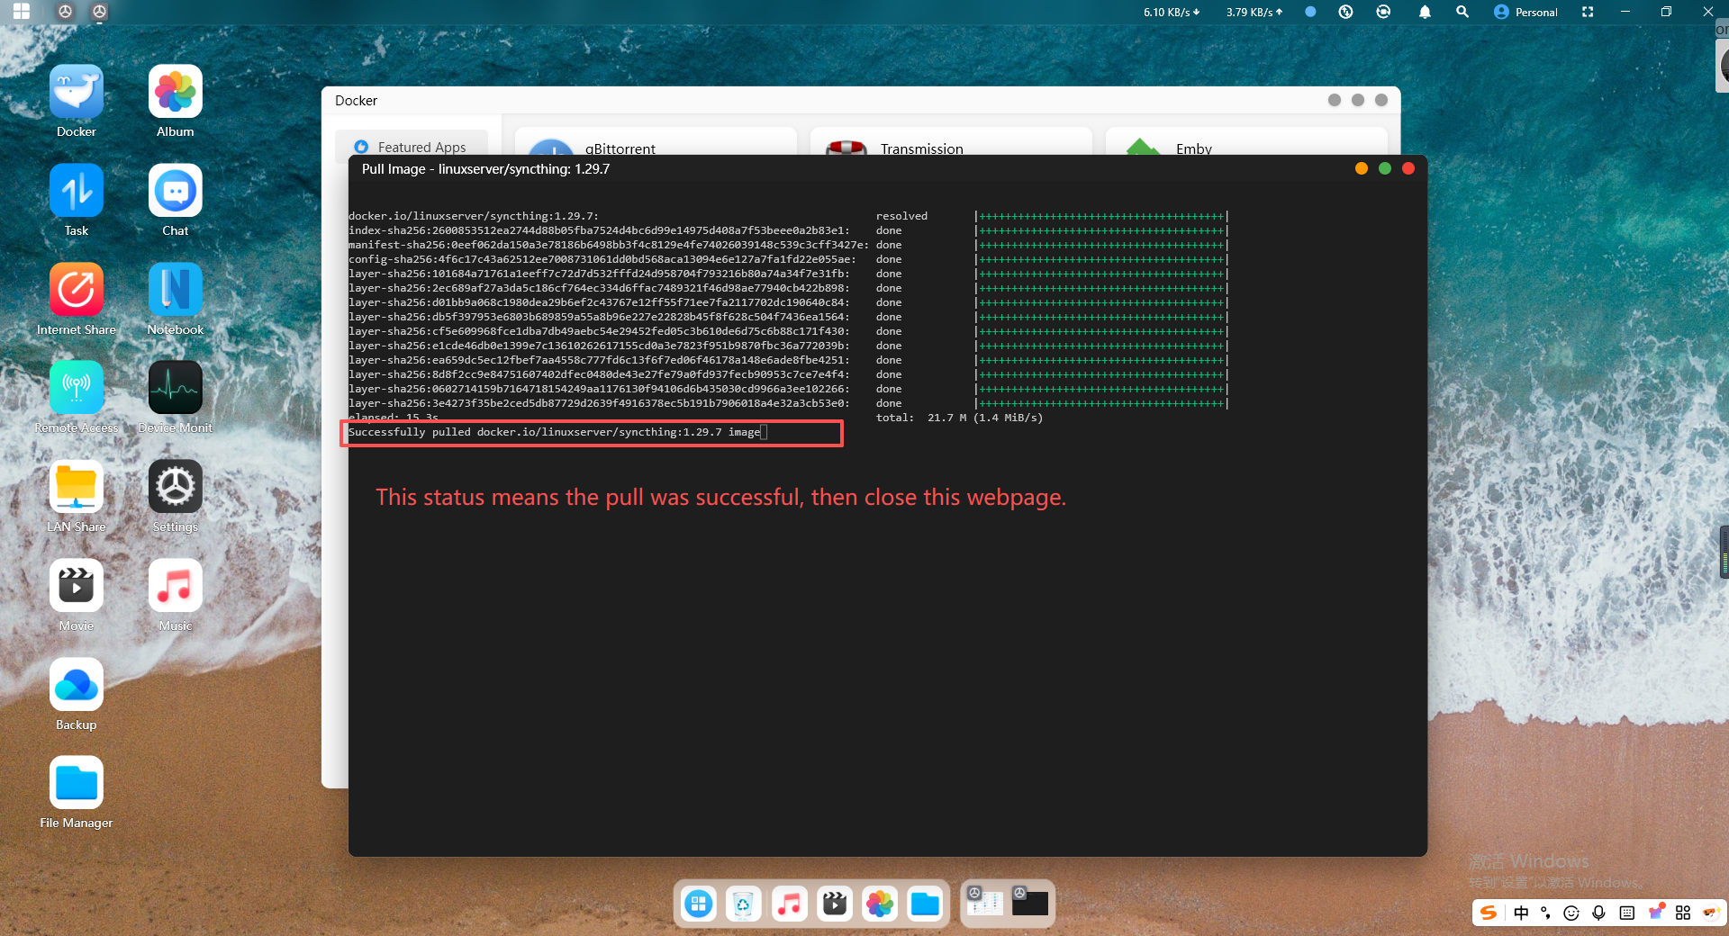The width and height of the screenshot is (1729, 936).
Task: Click the Docker window title
Action: coord(356,101)
